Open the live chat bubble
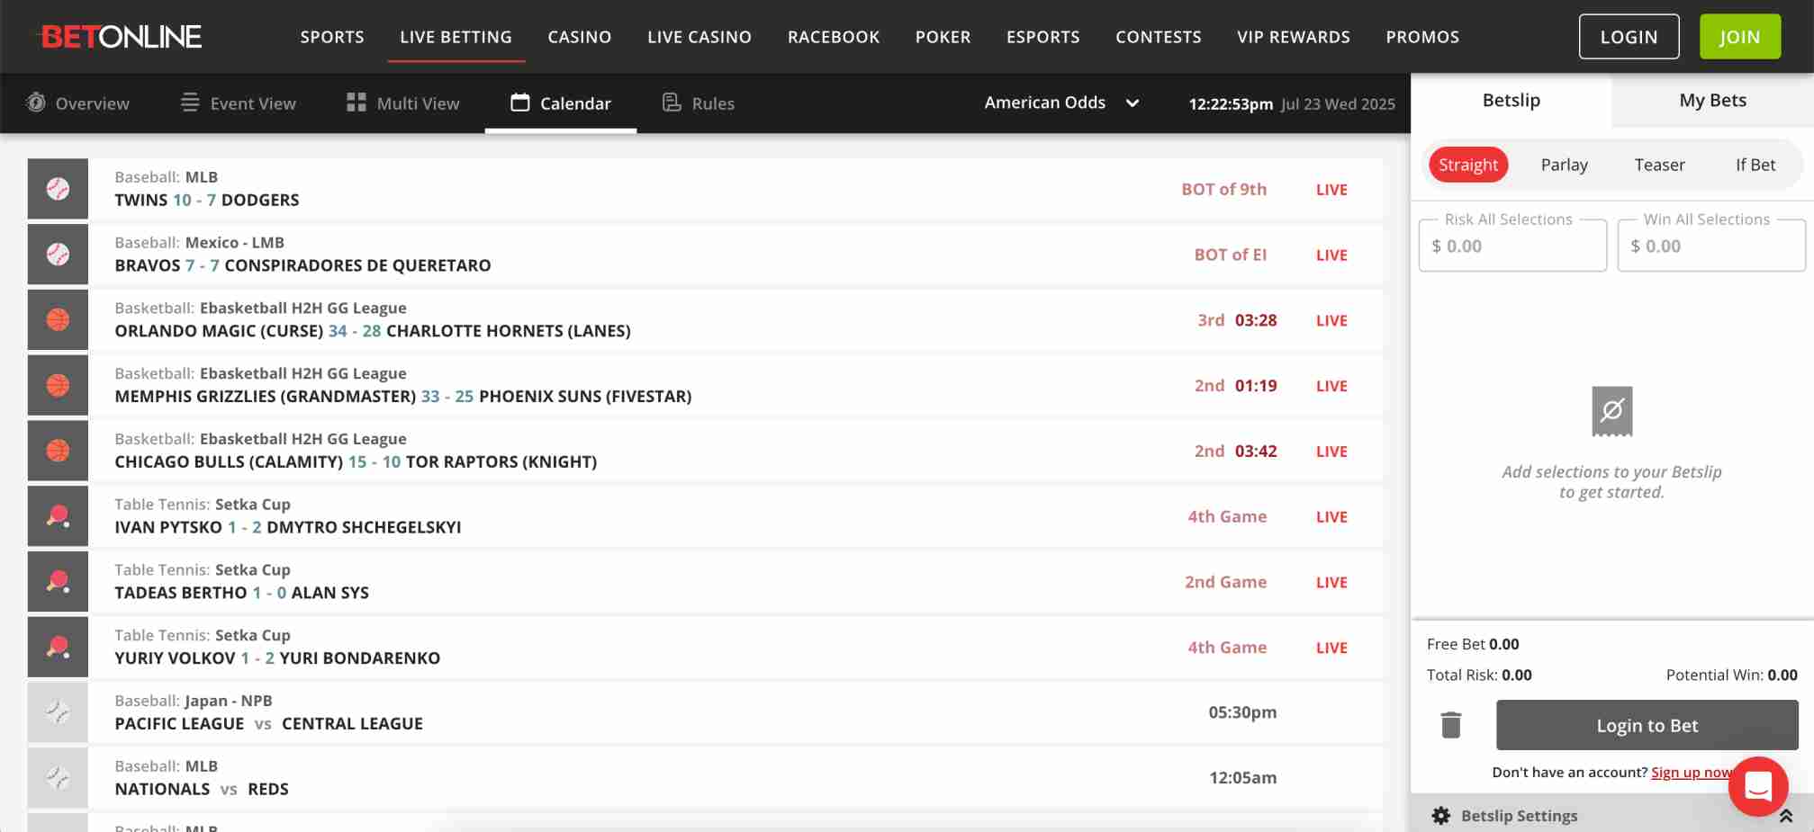 (1758, 787)
